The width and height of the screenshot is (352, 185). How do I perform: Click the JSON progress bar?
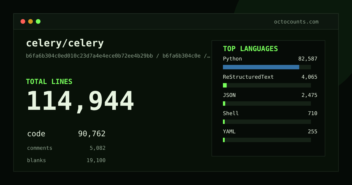pyautogui.click(x=267, y=103)
